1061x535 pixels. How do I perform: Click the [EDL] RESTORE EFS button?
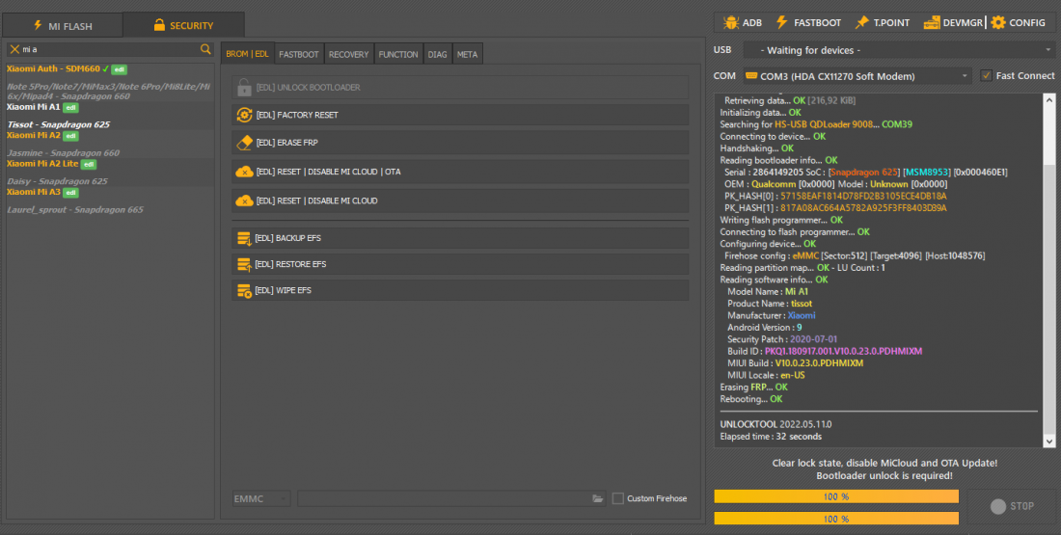(x=460, y=264)
